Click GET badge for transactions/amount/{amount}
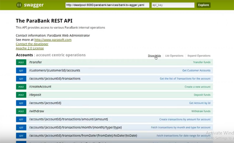The height and width of the screenshot is (143, 234). click(x=21, y=119)
